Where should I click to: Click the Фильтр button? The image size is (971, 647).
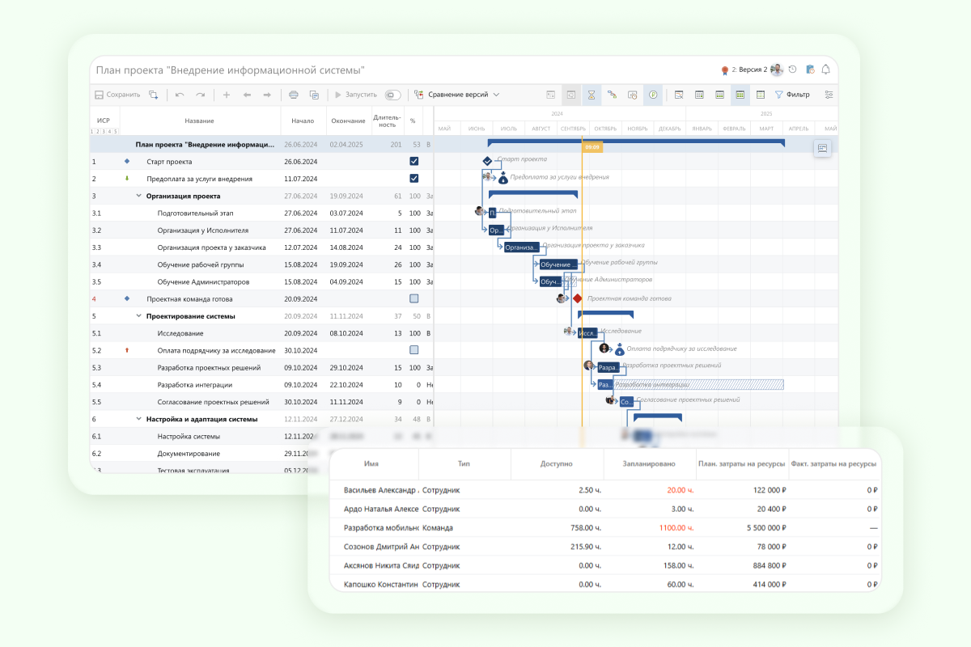tap(792, 95)
